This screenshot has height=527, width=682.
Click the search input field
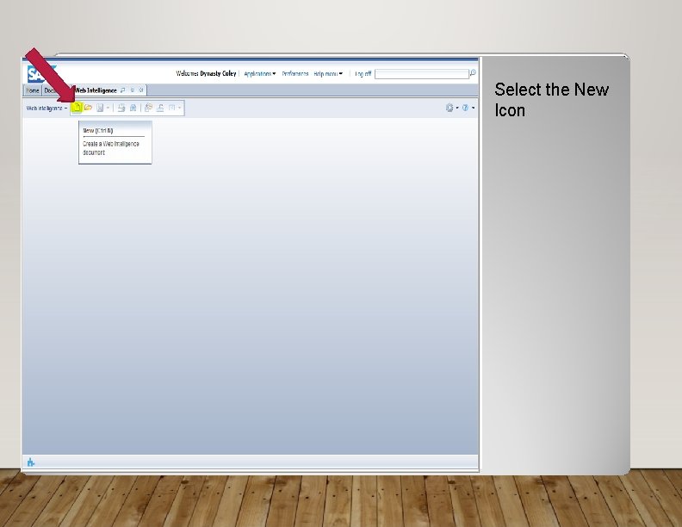(421, 74)
